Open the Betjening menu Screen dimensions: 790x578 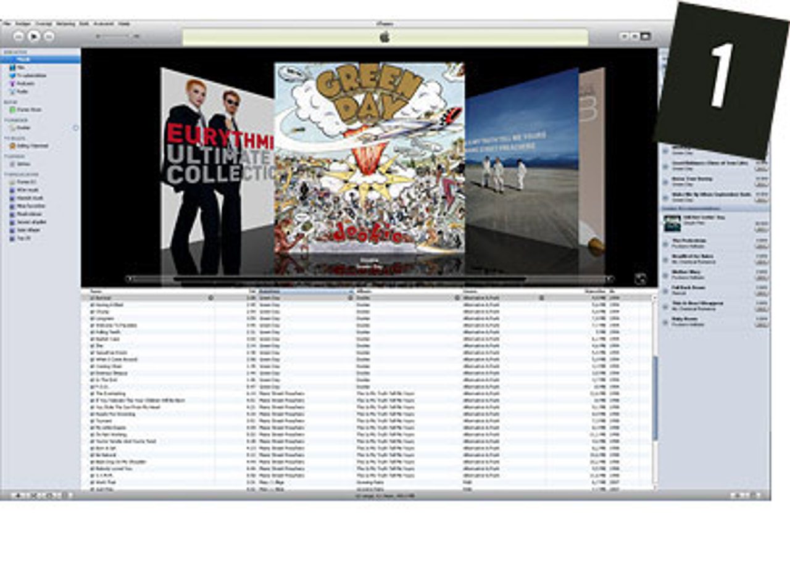(65, 23)
